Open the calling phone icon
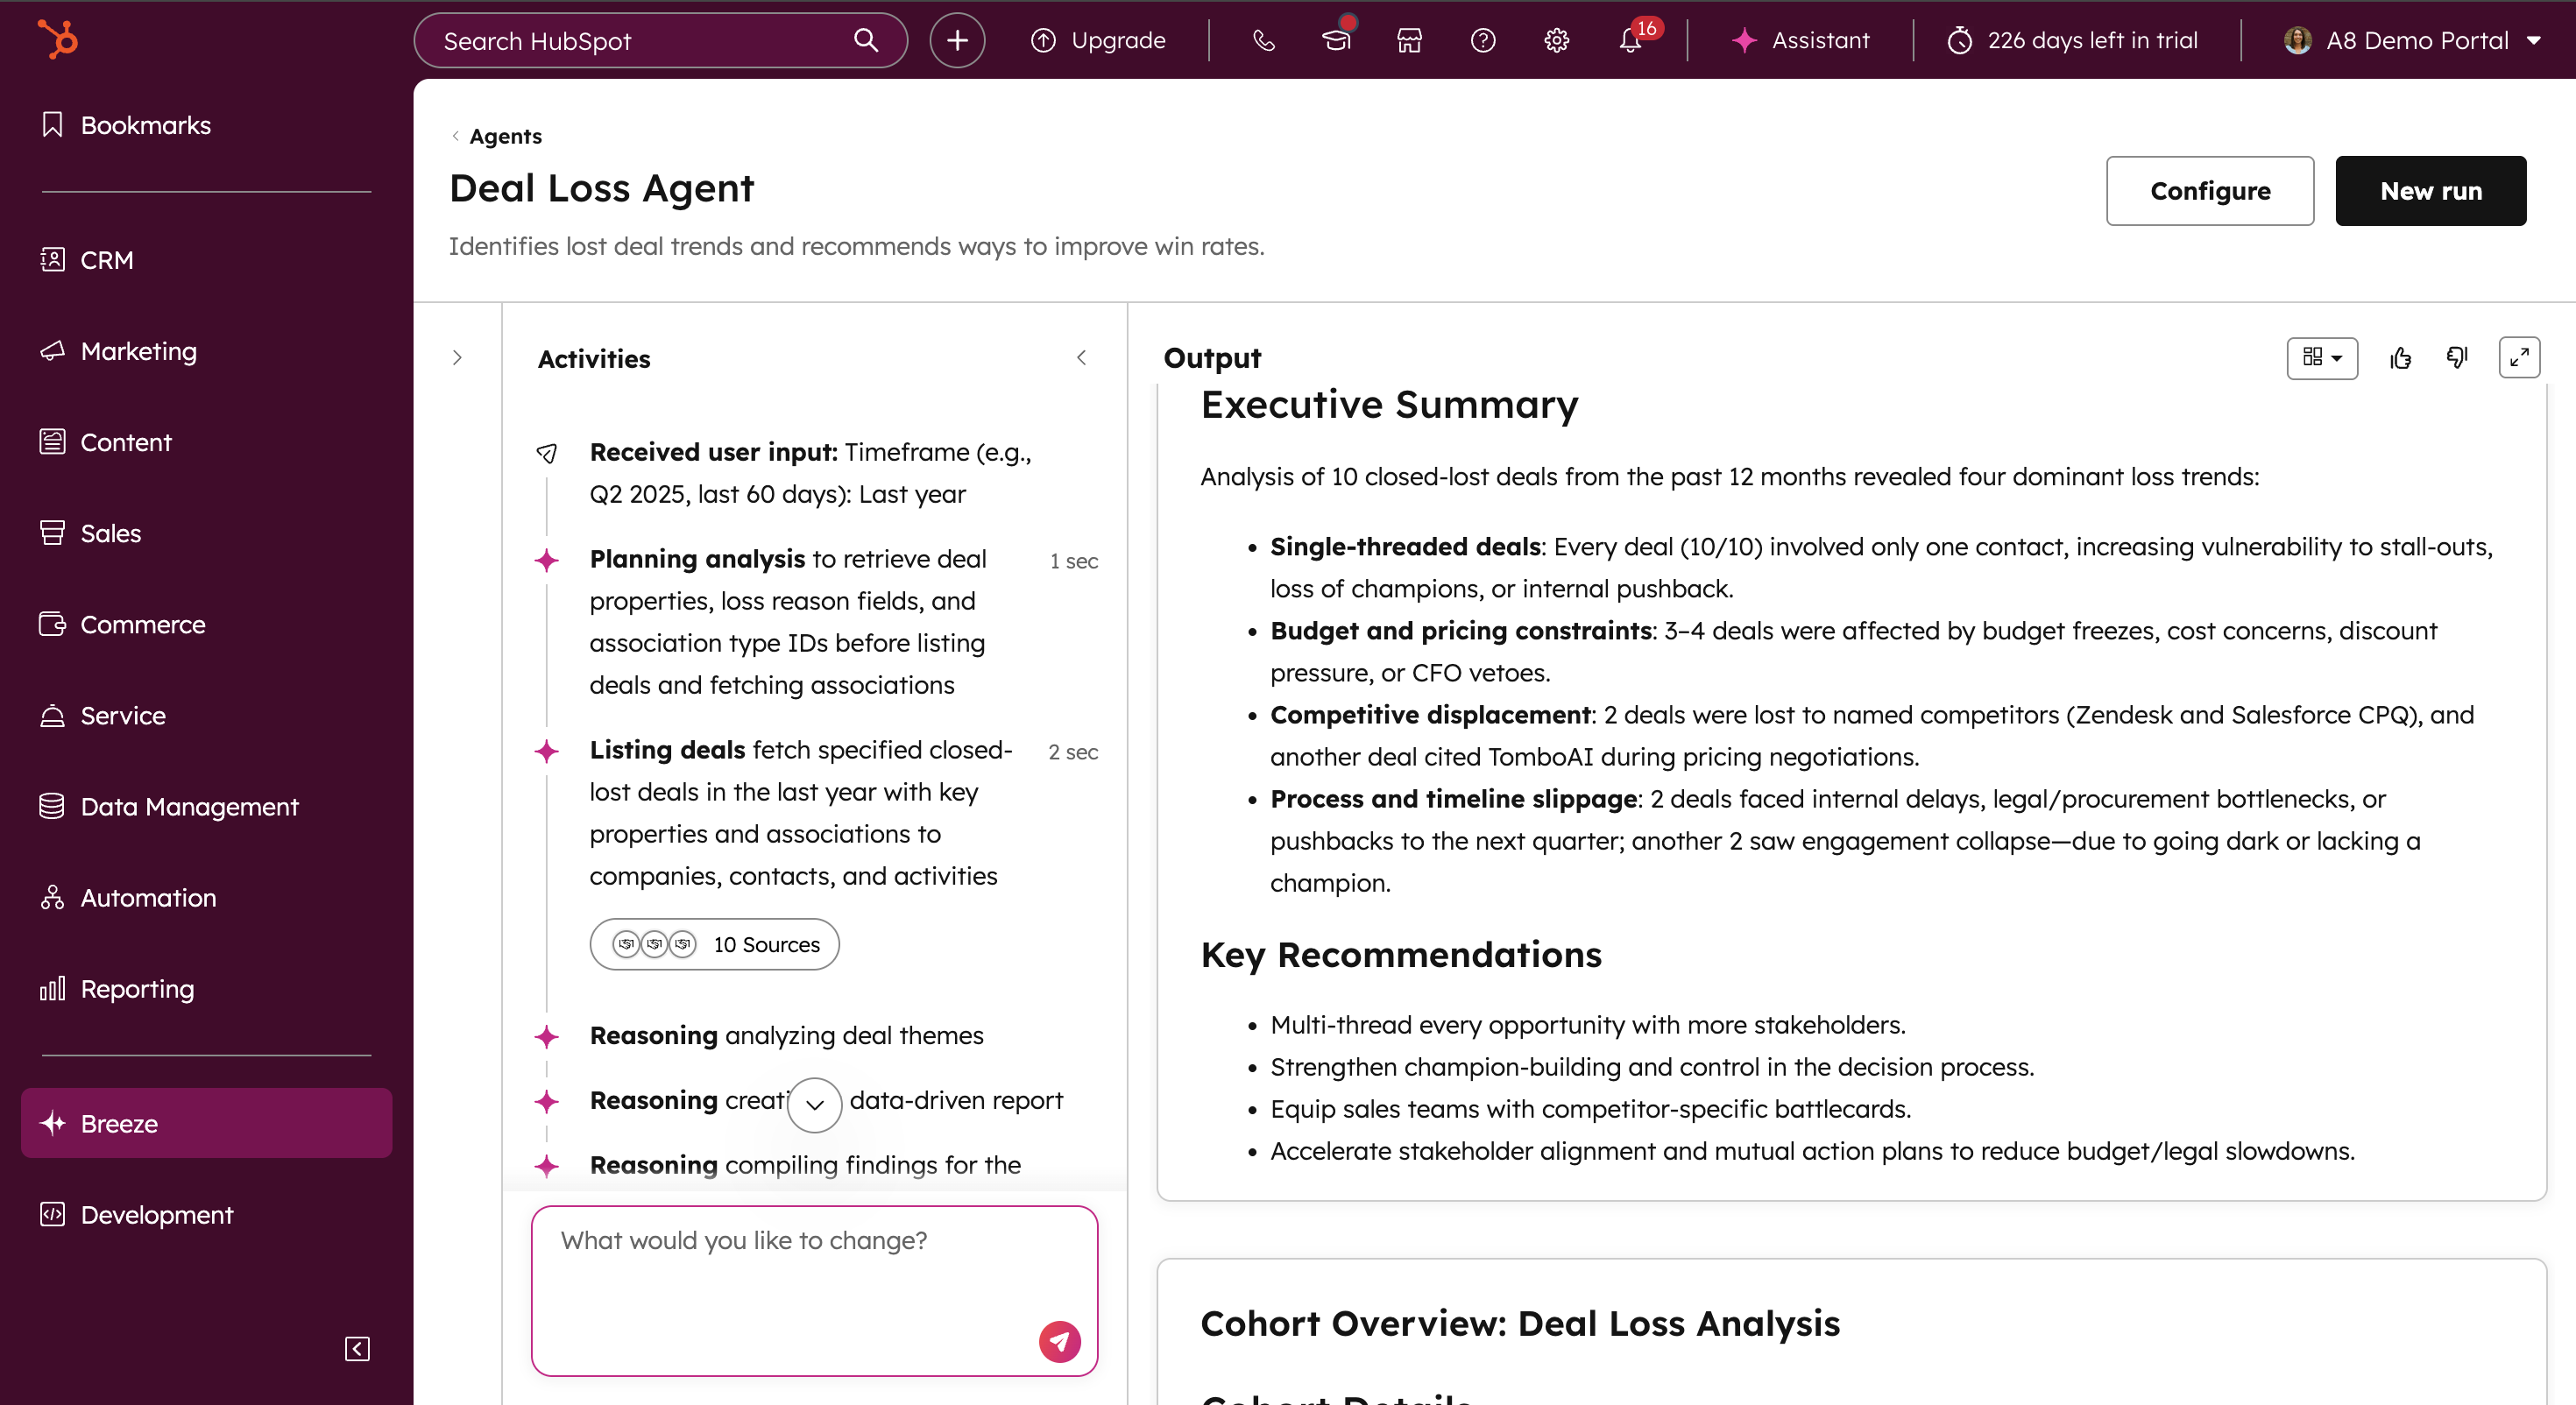Screen dimensions: 2576x1405 coord(1263,40)
